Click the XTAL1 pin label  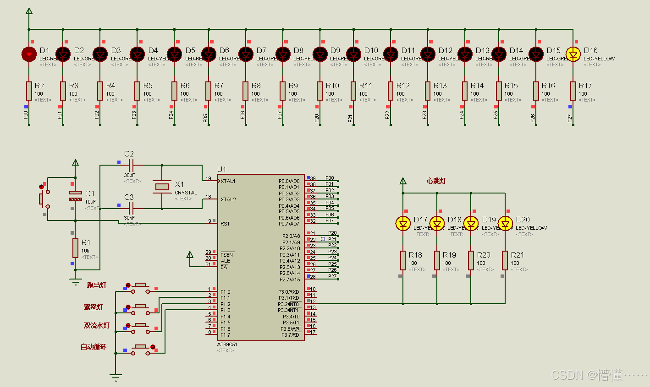[228, 181]
